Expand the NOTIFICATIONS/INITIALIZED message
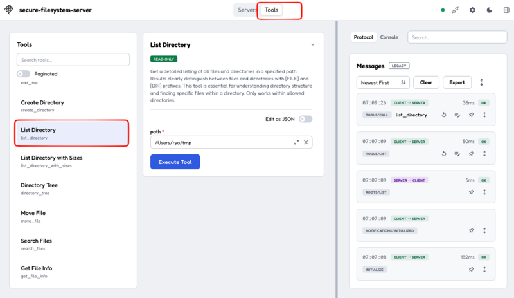This screenshot has width=514, height=298. [x=484, y=230]
